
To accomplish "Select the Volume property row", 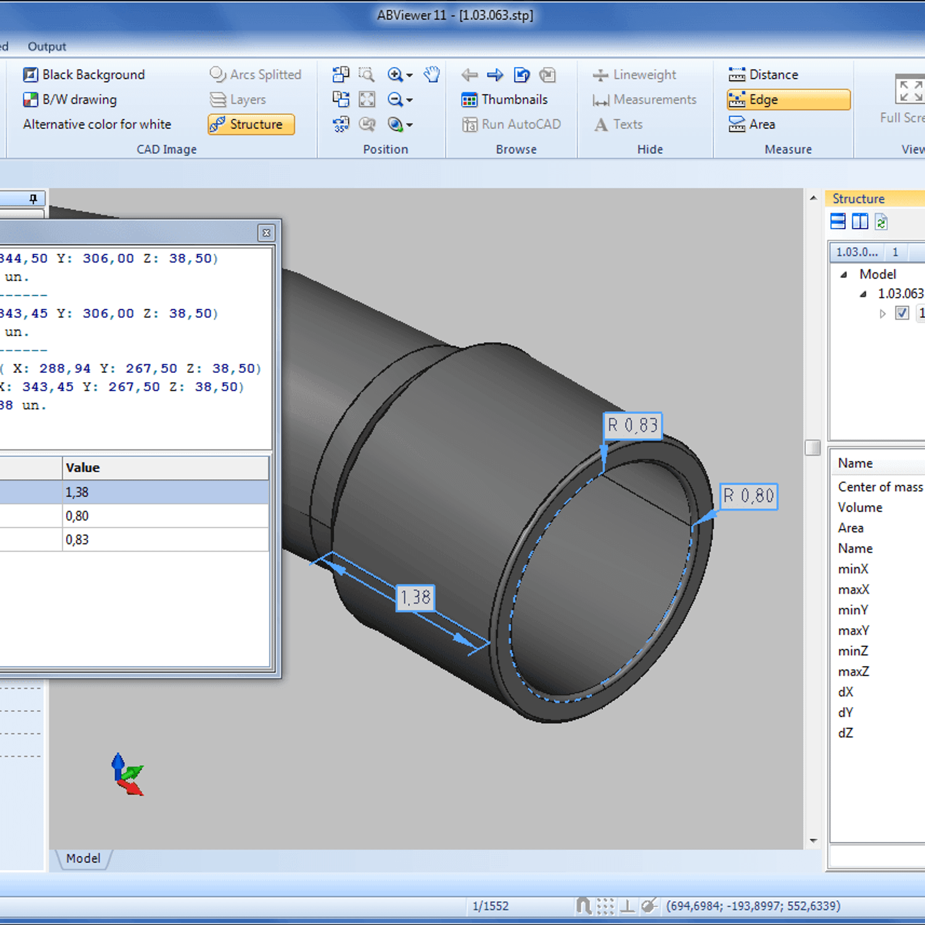I will click(x=860, y=508).
